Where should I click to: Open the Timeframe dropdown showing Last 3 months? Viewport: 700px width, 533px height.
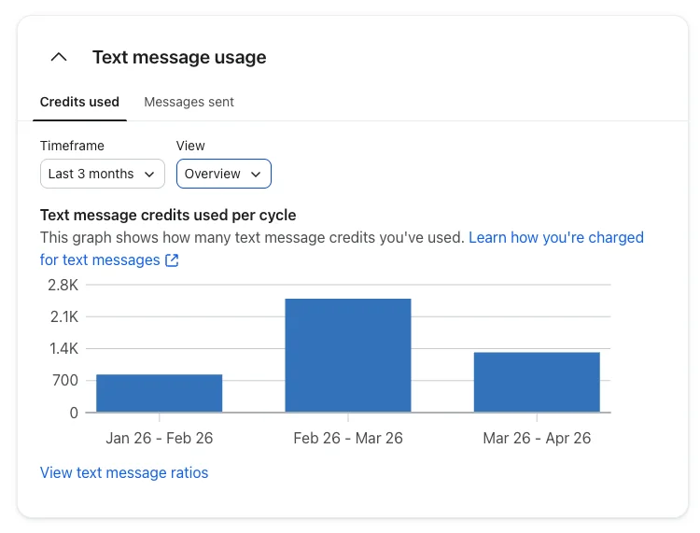click(103, 174)
